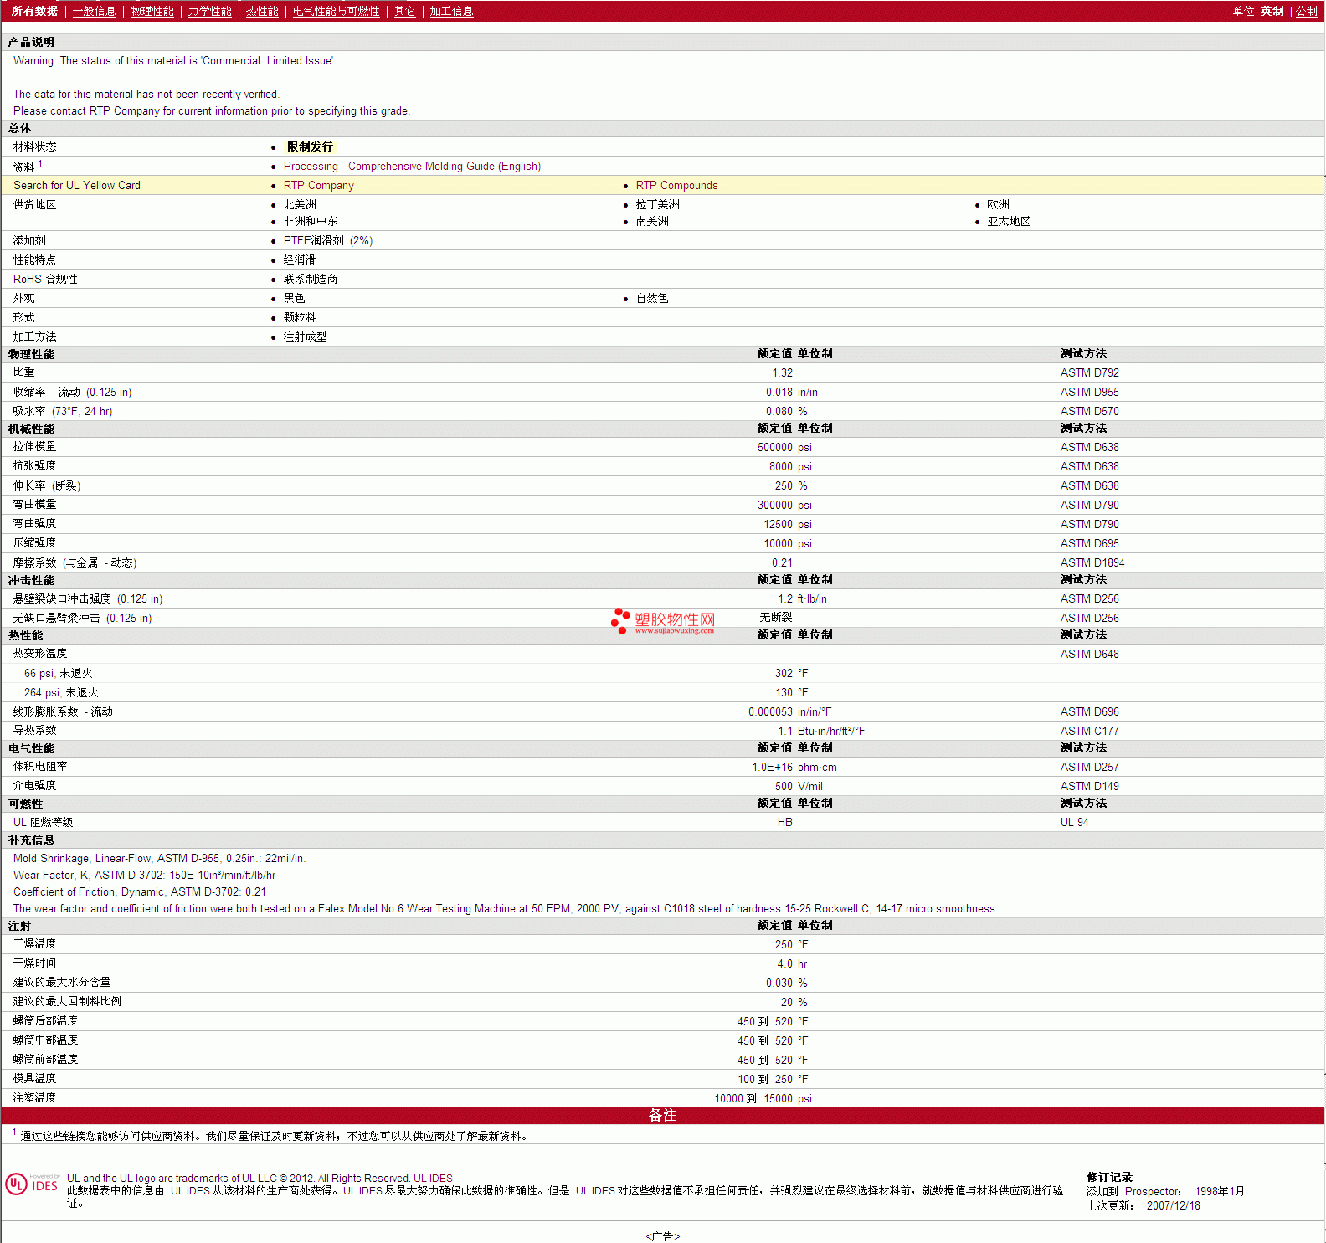Click ASTM D792 test method text
Screen dimensions: 1326x1243
point(1089,373)
